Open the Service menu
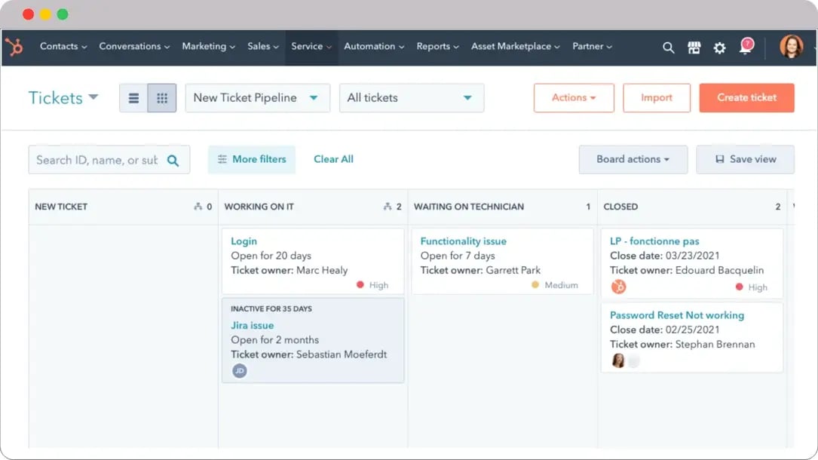 [311, 47]
